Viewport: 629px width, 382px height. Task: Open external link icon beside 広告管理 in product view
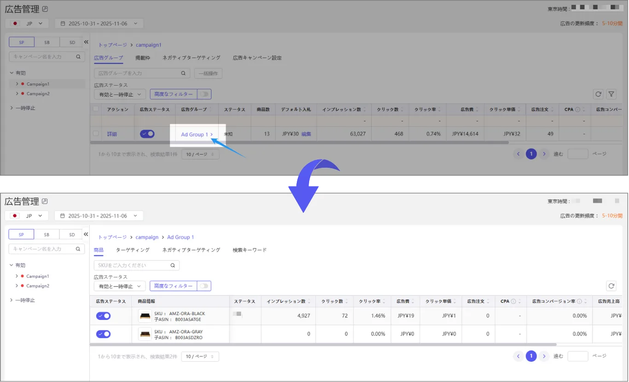[45, 201]
